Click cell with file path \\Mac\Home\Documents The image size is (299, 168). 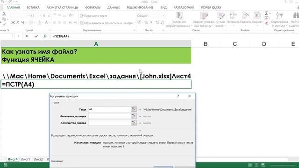96,76
